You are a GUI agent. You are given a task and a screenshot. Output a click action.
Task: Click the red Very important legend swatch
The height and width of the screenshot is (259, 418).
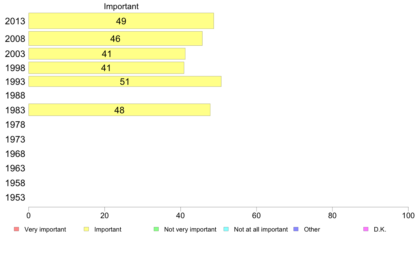point(17,229)
